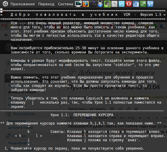
Task: Open Добавить новый under Медиафайлы
Action: pyautogui.click(x=20, y=128)
